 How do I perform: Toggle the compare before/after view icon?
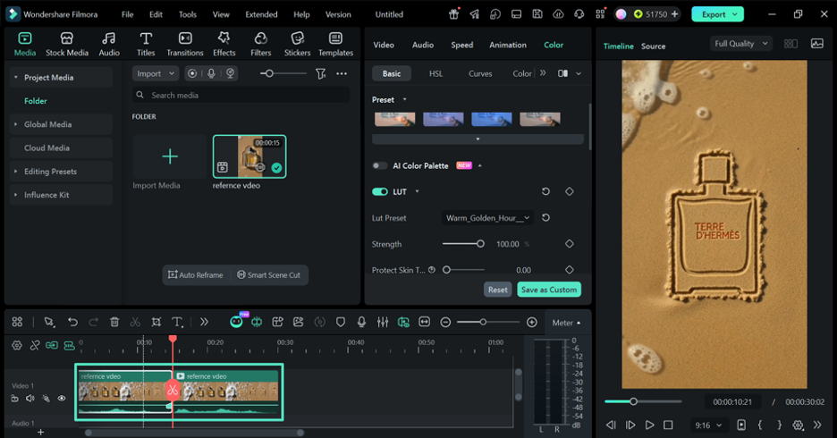[562, 73]
